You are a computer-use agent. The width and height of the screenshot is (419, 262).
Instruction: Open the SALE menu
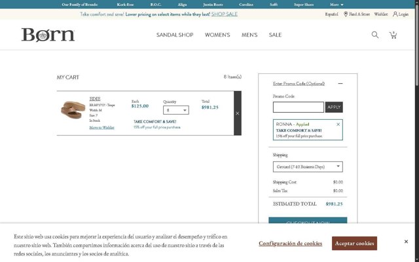coord(275,35)
